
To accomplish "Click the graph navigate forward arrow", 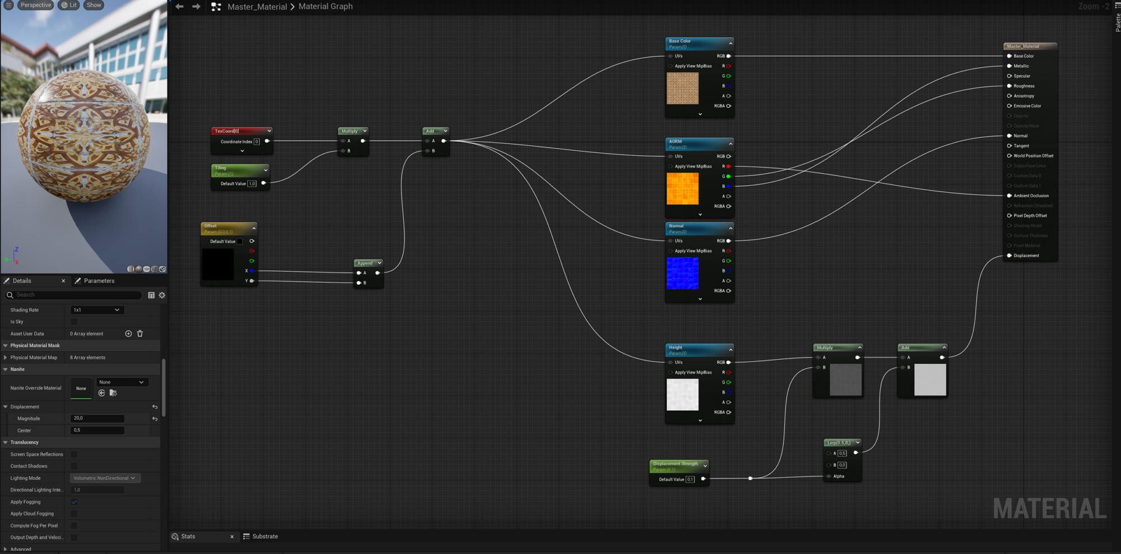I will pyautogui.click(x=196, y=7).
